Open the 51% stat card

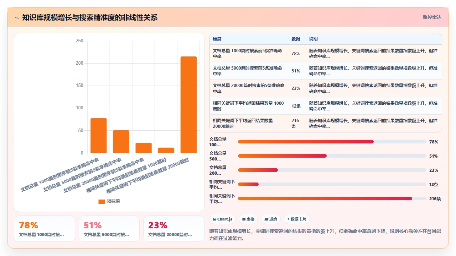coord(109,229)
